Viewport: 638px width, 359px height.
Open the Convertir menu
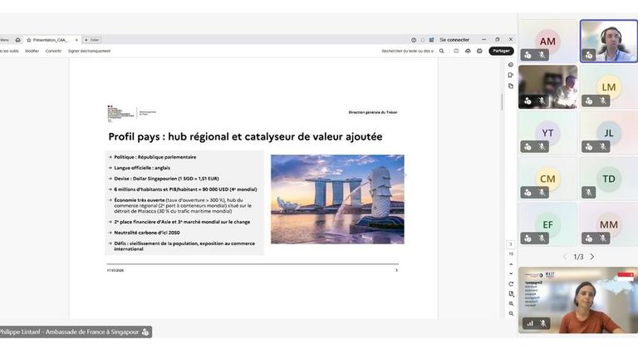(53, 51)
